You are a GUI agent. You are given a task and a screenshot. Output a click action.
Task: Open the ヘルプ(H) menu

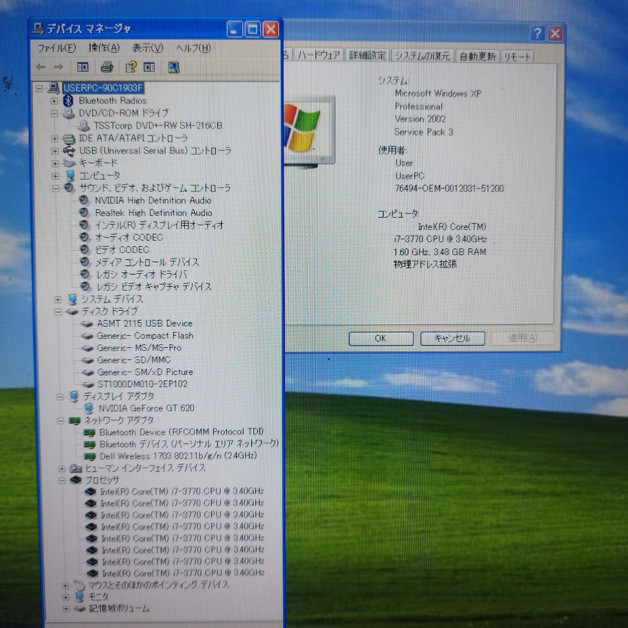(x=193, y=48)
